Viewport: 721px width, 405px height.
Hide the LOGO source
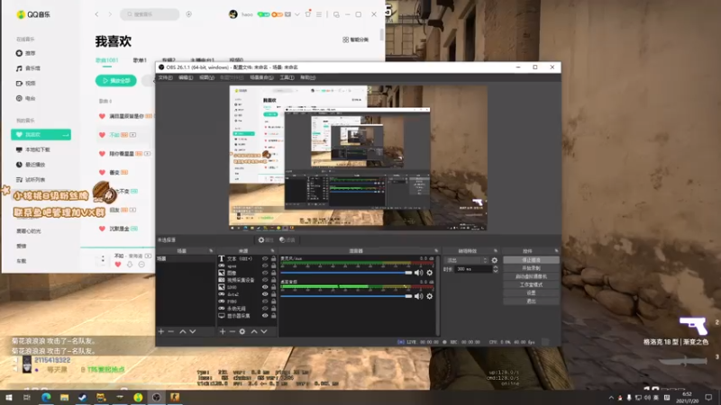(x=265, y=287)
